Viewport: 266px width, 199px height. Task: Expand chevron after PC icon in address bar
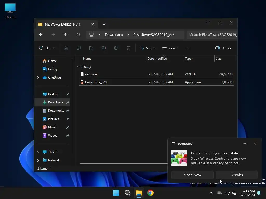[99, 35]
